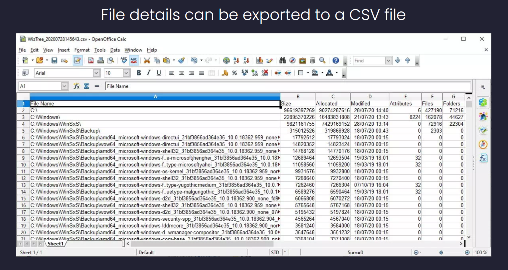Screen dimensions: 508x270
Task: Open the Find field history dropdown
Action: coord(388,61)
